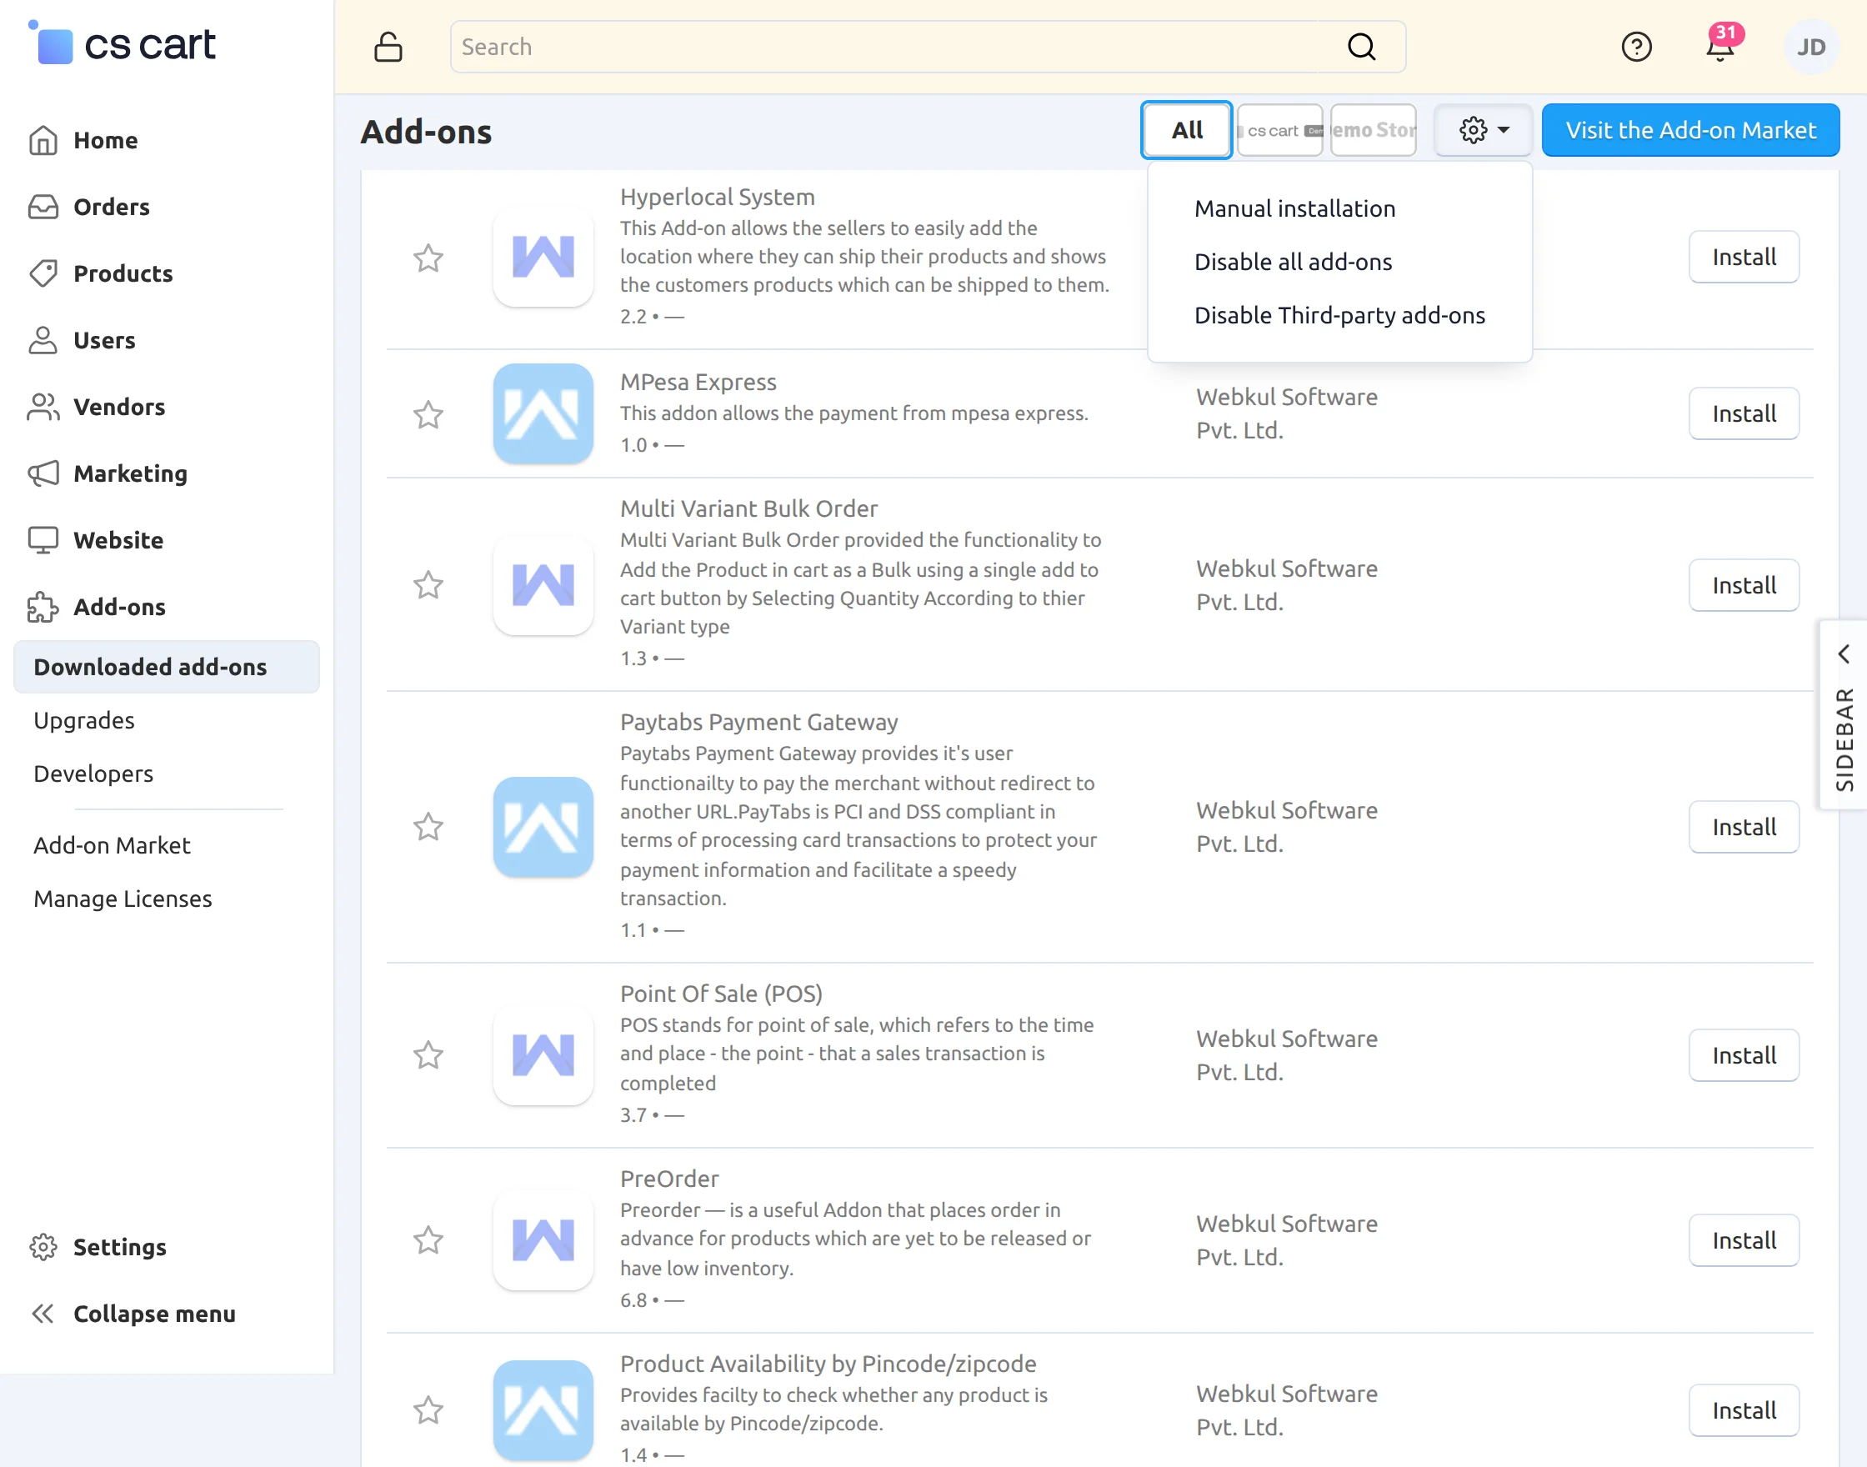Favorite the Hyperlocal System add-on star

[428, 258]
